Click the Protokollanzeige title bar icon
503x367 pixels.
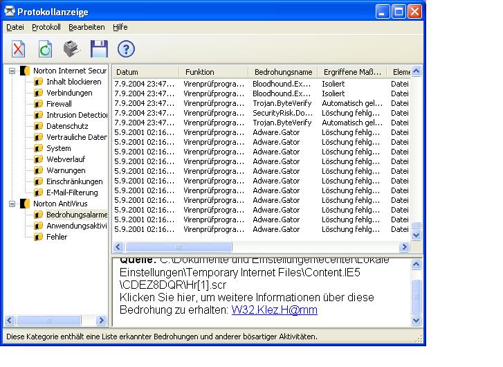pyautogui.click(x=10, y=11)
